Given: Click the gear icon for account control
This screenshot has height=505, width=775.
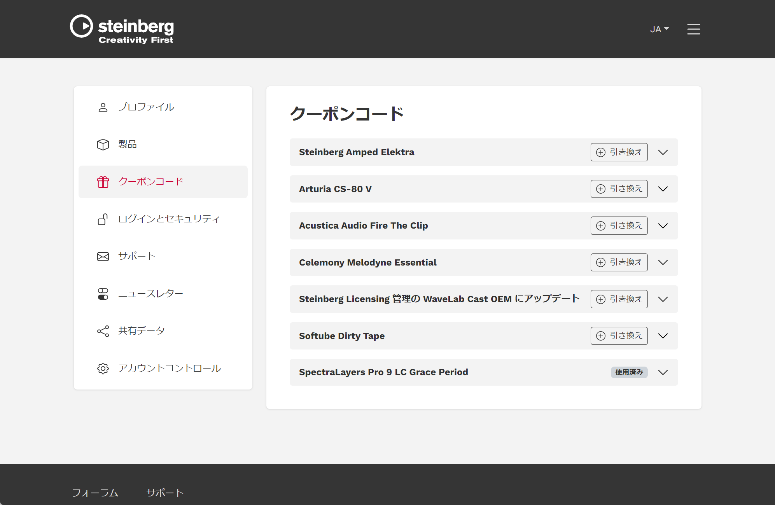Looking at the screenshot, I should [x=103, y=369].
